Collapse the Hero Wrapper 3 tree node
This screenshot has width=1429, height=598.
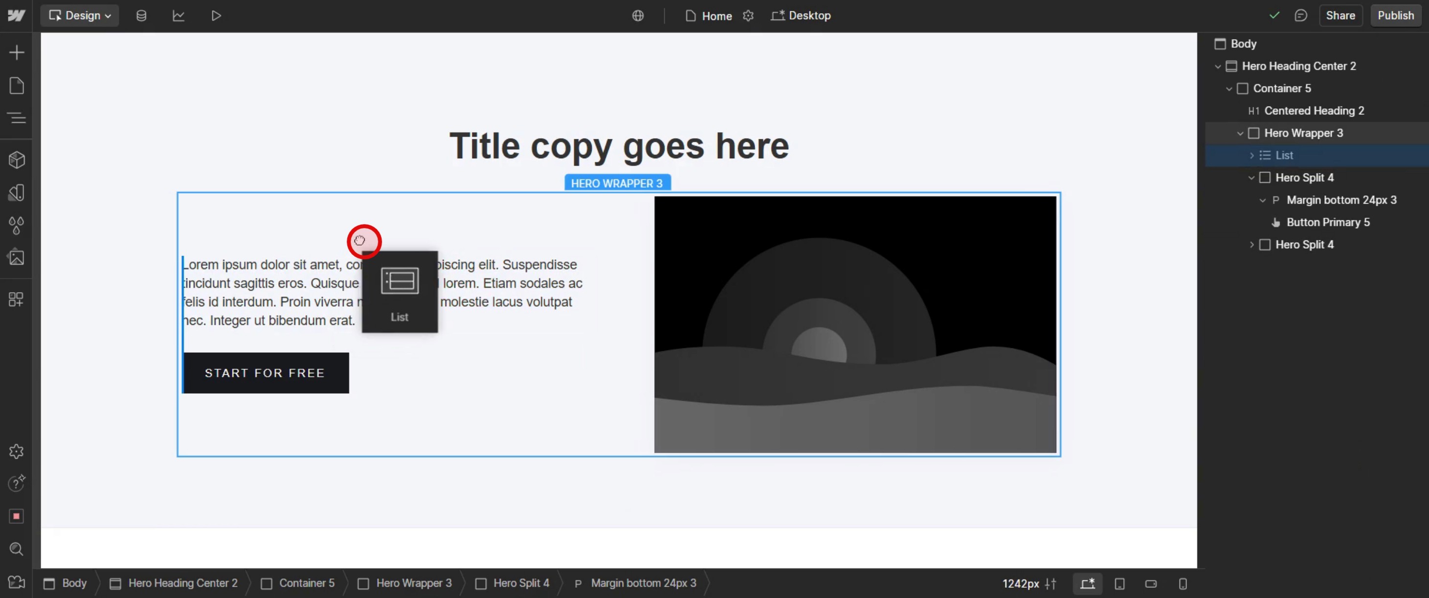click(x=1240, y=133)
